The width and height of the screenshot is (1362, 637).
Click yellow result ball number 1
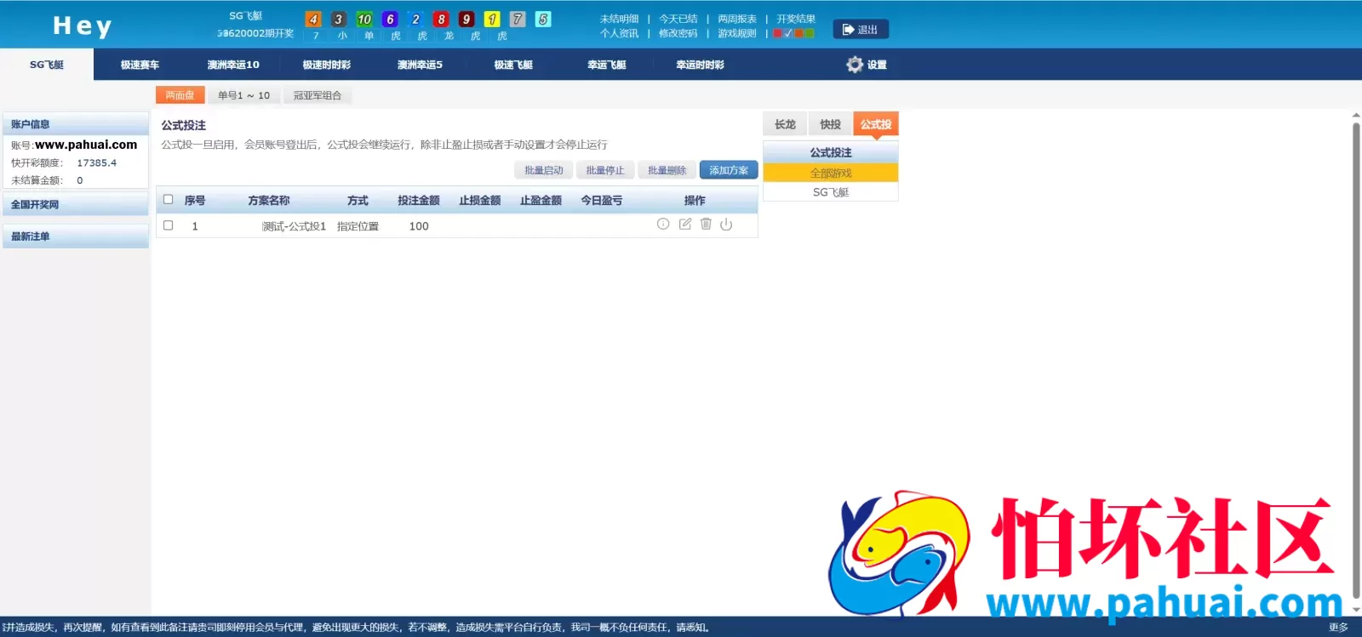[x=492, y=19]
